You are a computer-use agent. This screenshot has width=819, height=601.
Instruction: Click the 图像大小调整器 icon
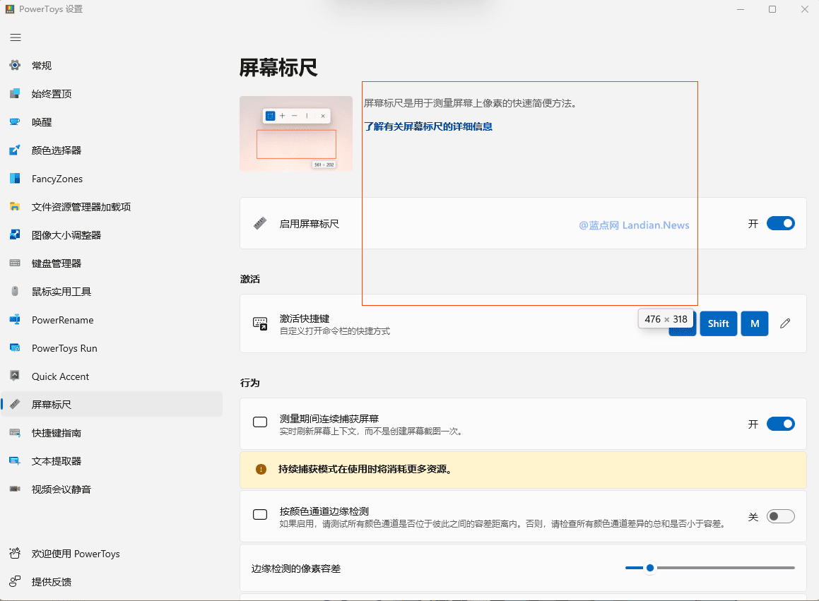click(15, 235)
